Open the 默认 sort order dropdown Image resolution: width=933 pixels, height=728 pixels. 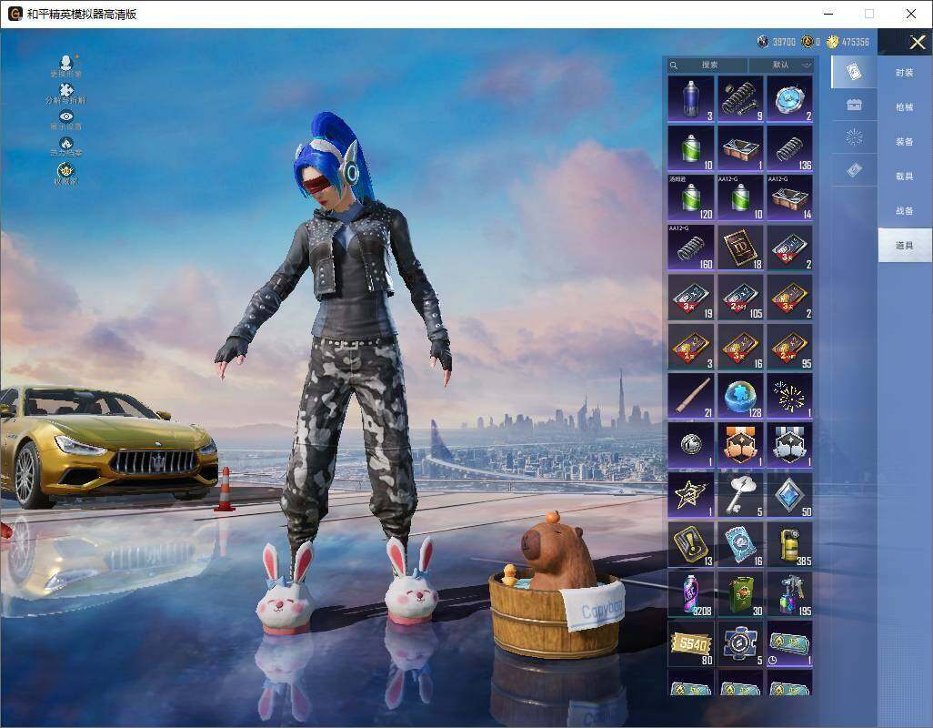[781, 65]
